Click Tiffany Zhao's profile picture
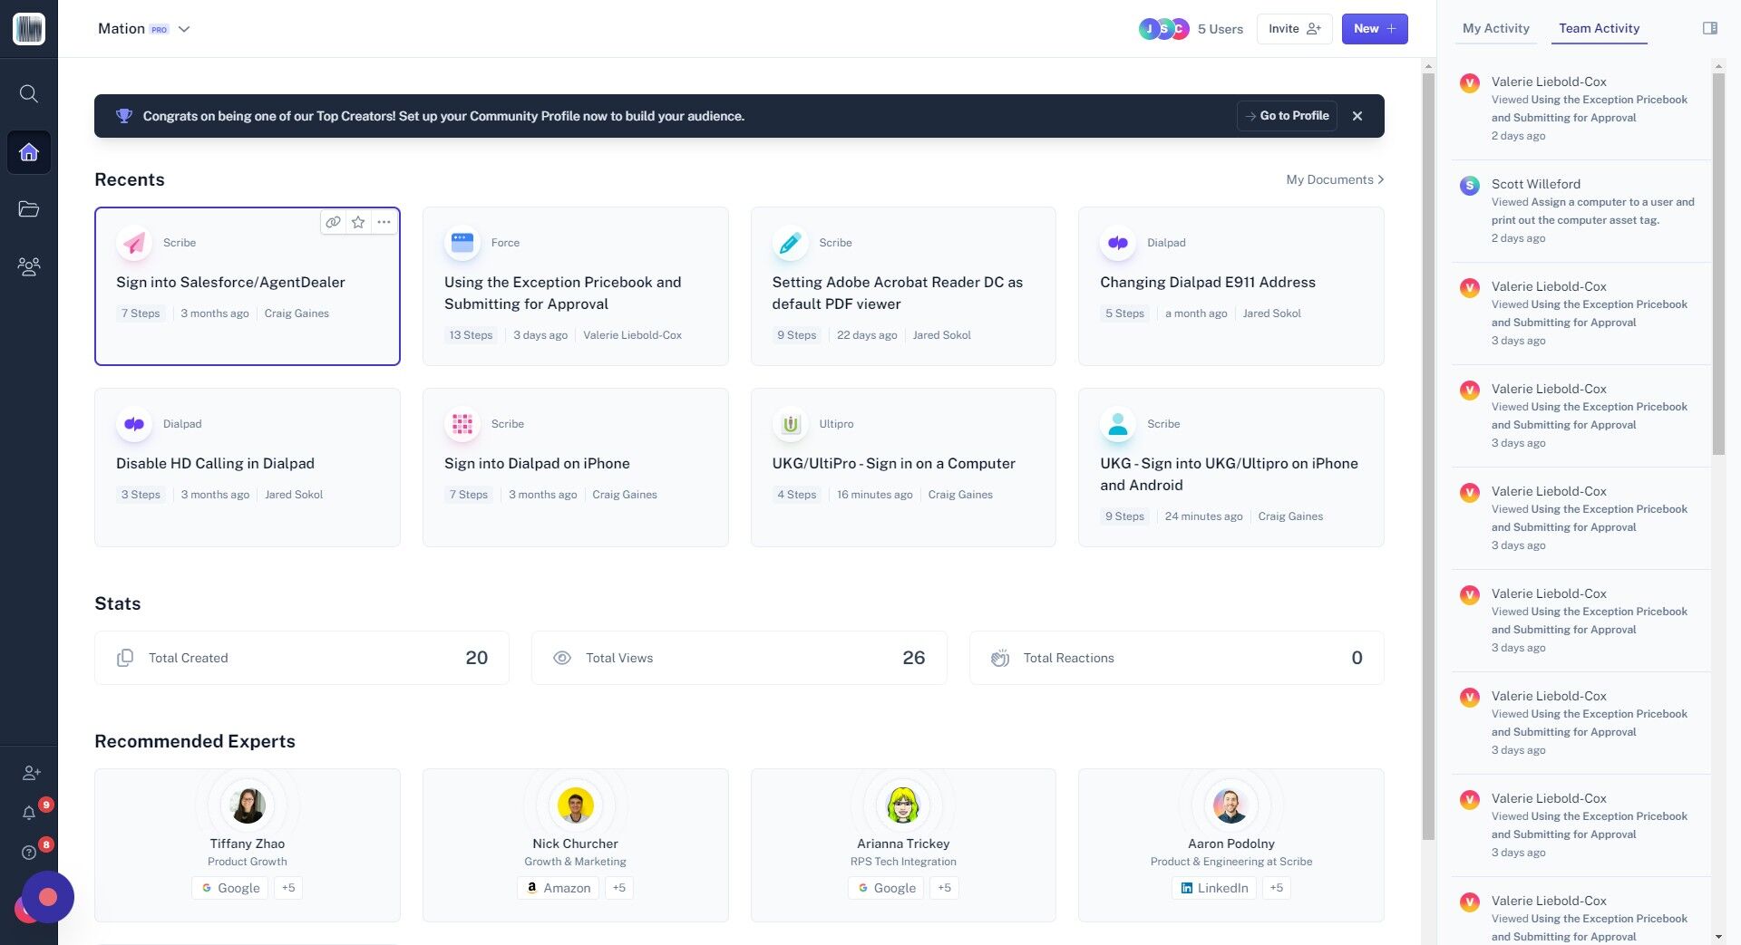Viewport: 1741px width, 945px height. tap(247, 805)
